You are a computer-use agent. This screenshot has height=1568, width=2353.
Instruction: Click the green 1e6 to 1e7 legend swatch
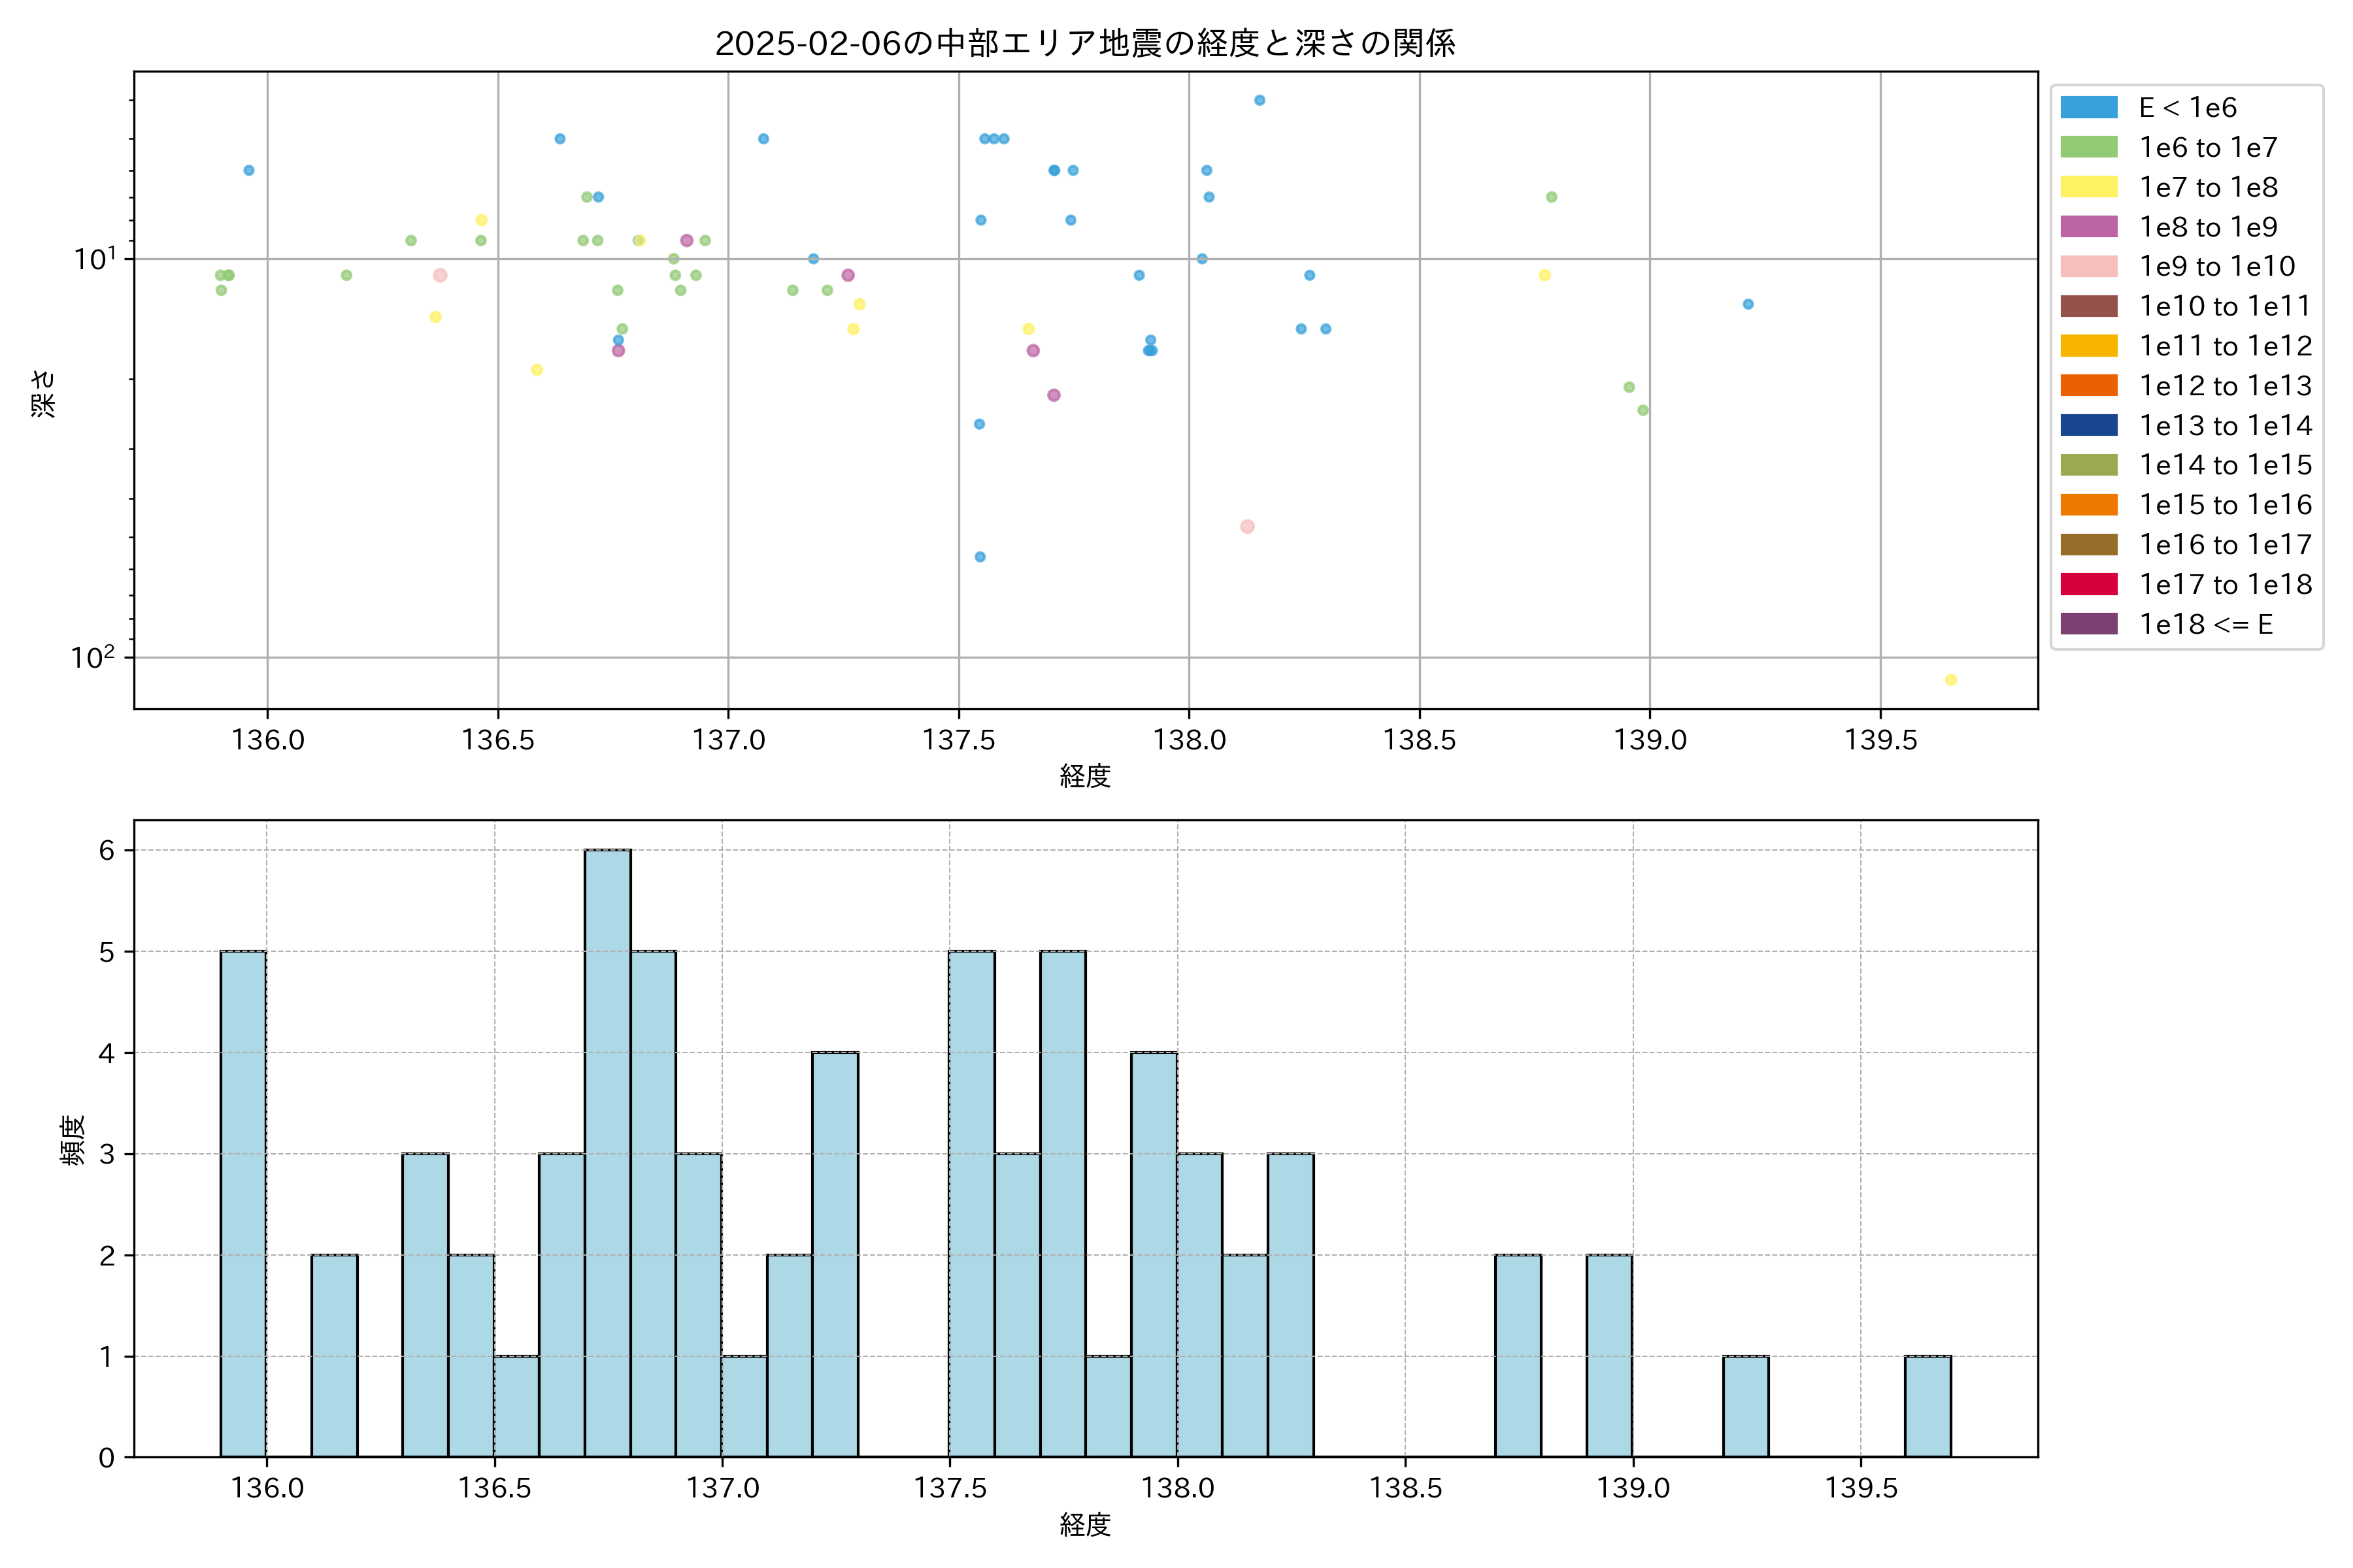pos(2089,147)
